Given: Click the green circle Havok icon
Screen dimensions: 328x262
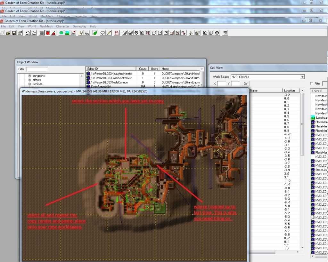Looking at the screenshot, I should tap(61, 33).
